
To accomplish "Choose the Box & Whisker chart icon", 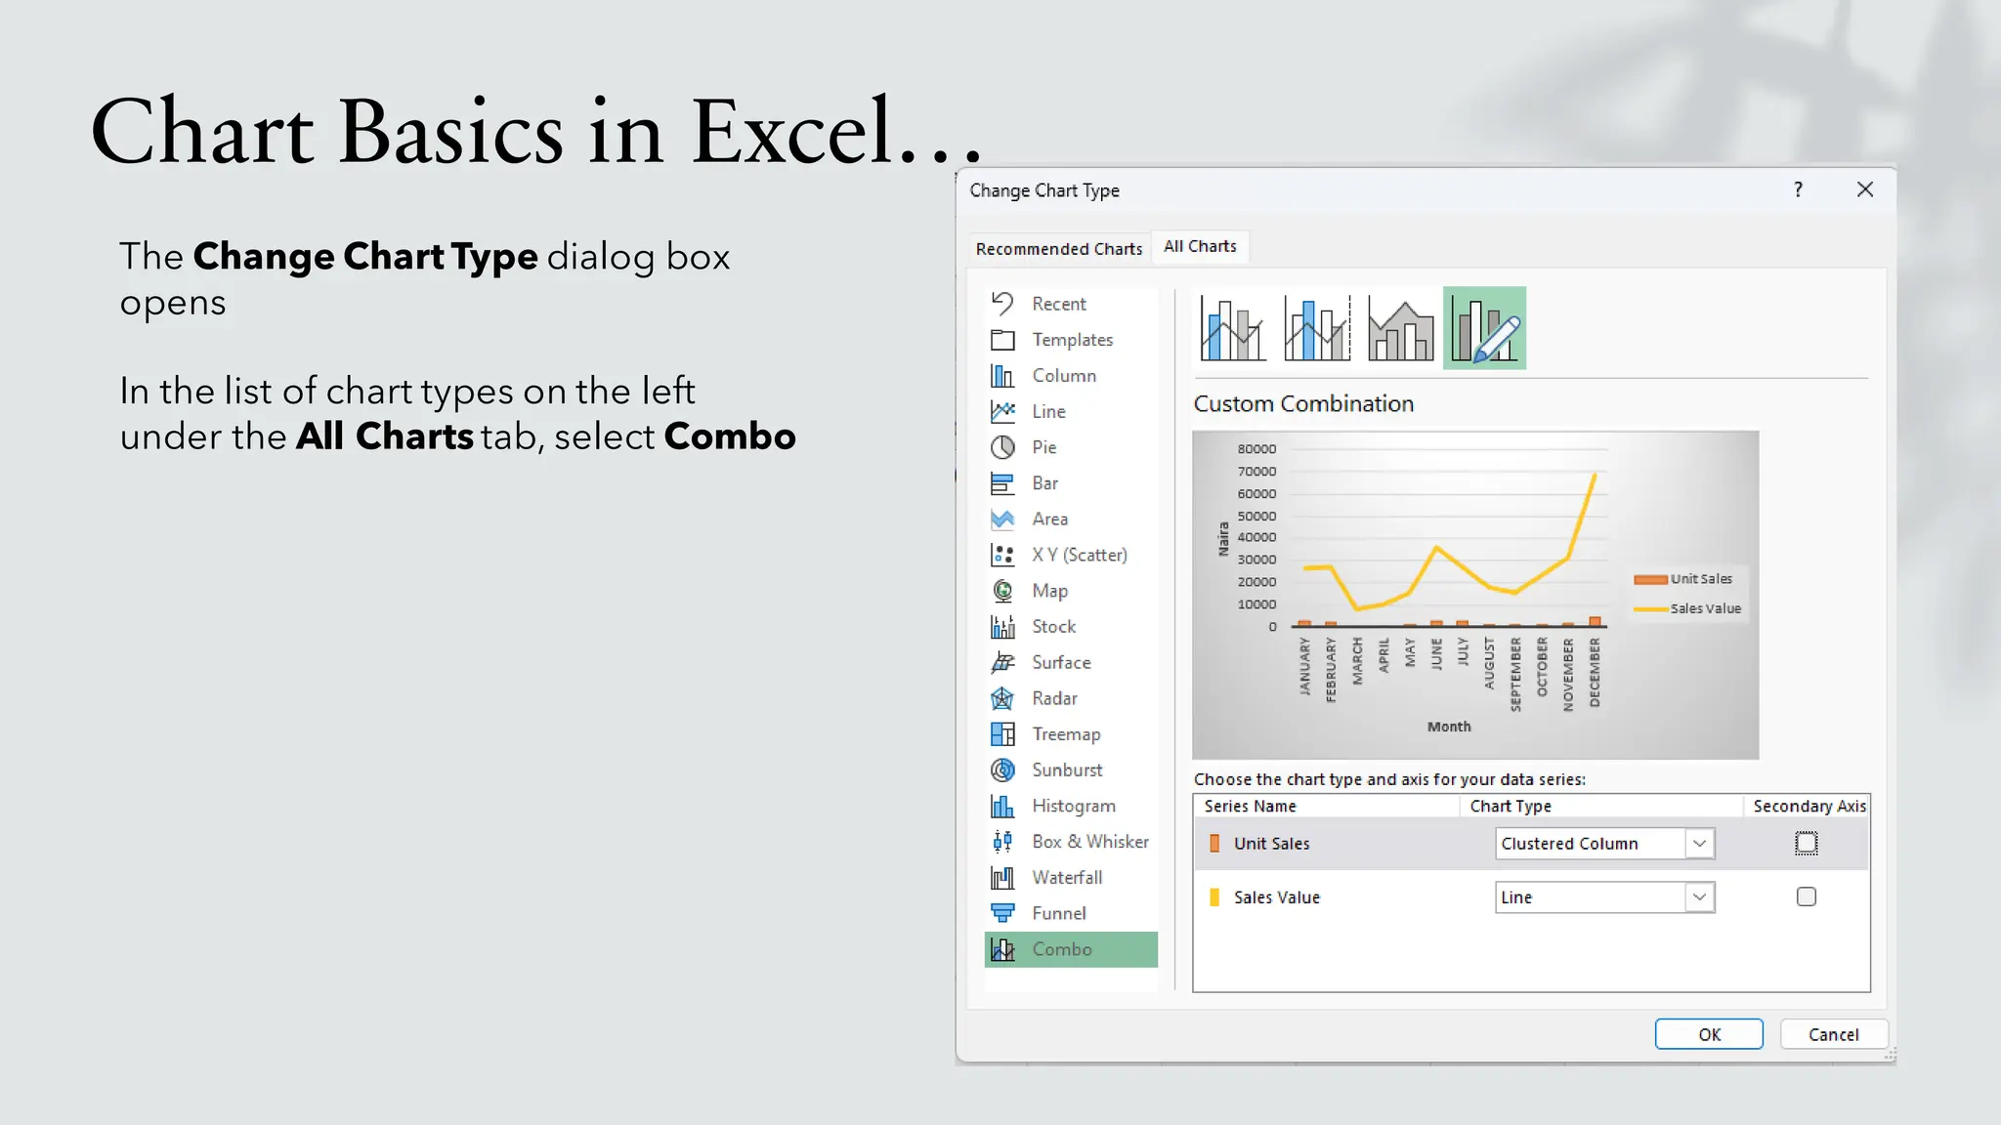I will tap(1002, 842).
